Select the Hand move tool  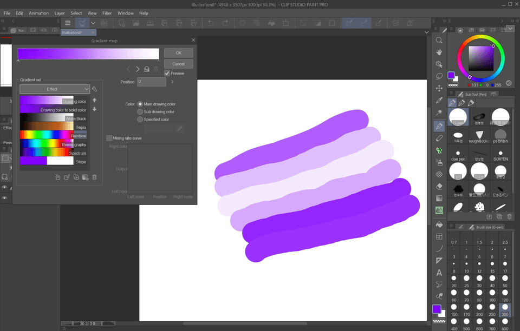click(439, 52)
